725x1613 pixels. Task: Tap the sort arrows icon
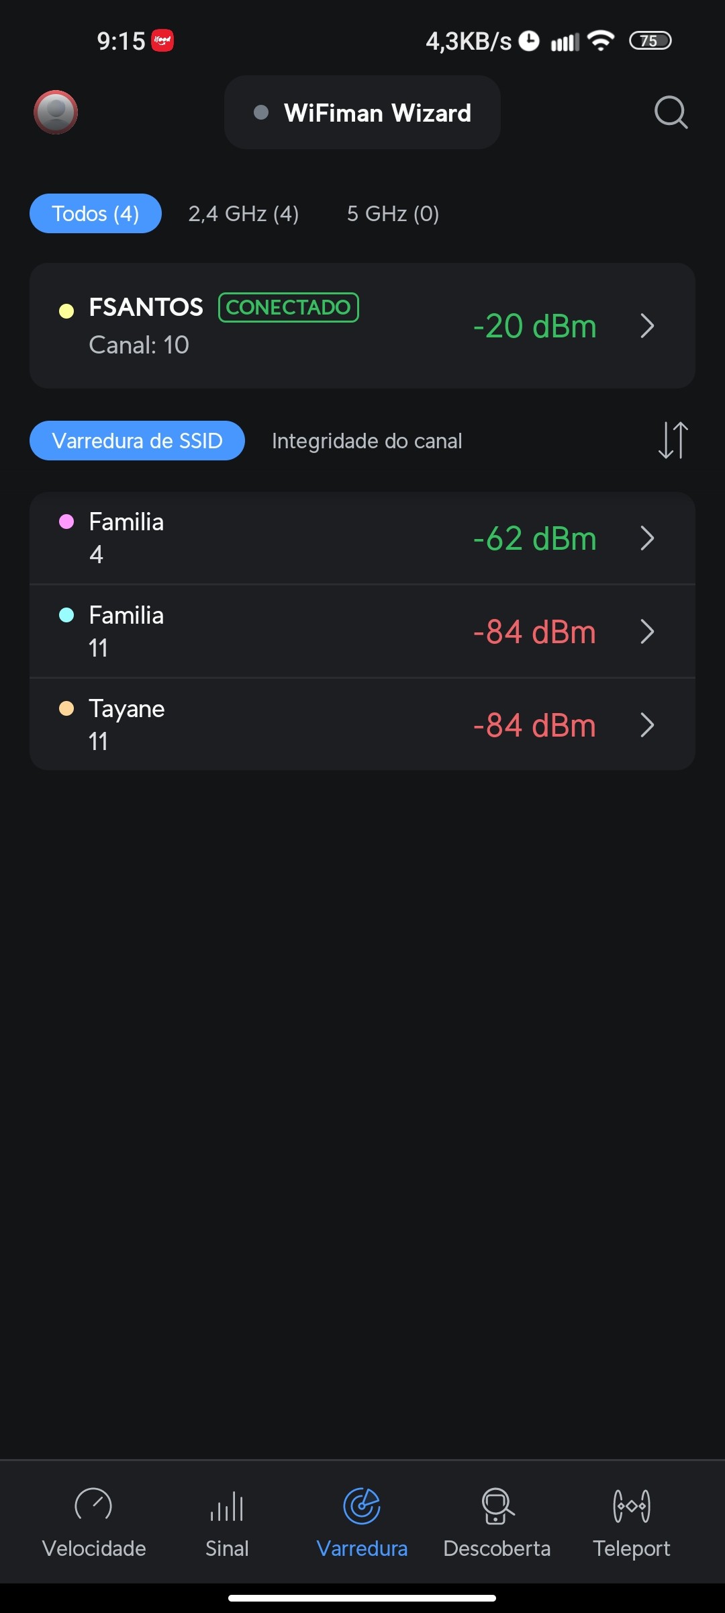click(673, 440)
